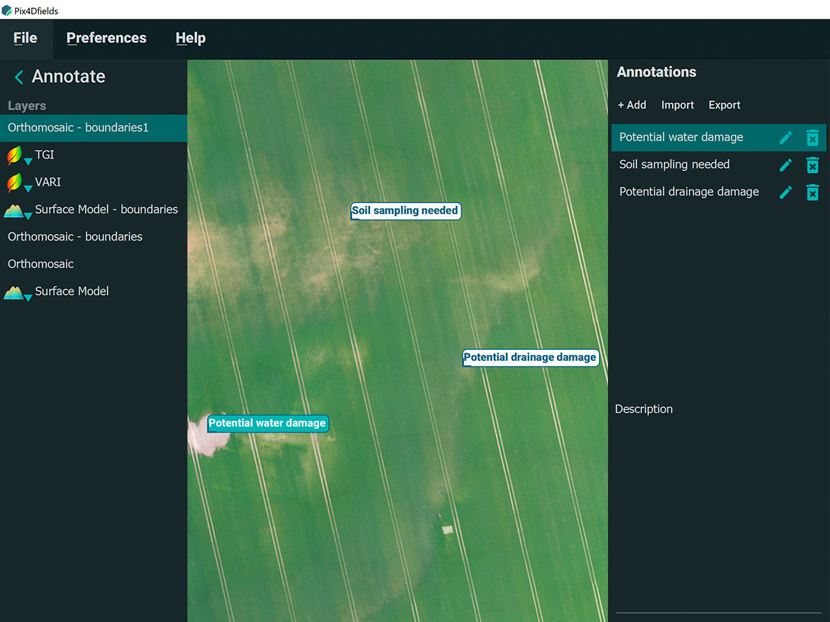Viewport: 830px width, 622px height.
Task: Go back using the Annotate chevron arrow
Action: click(19, 77)
